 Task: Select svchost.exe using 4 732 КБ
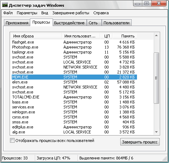(74, 62)
